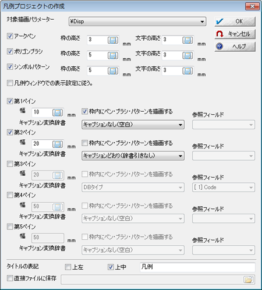Click folder browse icon for file save path
The height and width of the screenshot is (290, 262).
[249, 280]
